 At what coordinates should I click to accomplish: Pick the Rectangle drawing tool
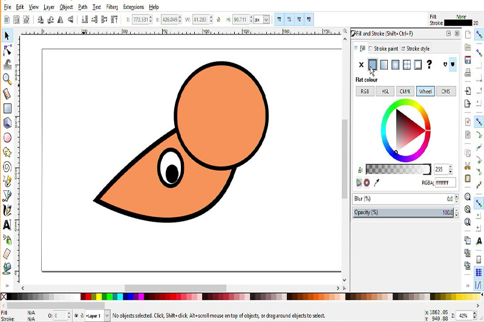(7, 108)
